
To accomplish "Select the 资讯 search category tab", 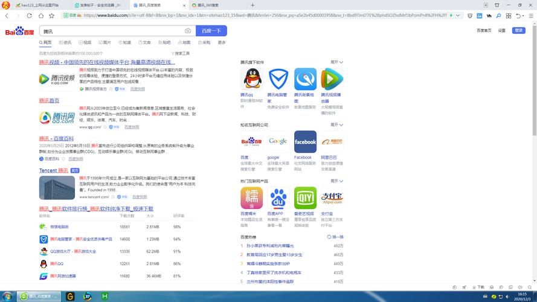I will tap(65, 42).
